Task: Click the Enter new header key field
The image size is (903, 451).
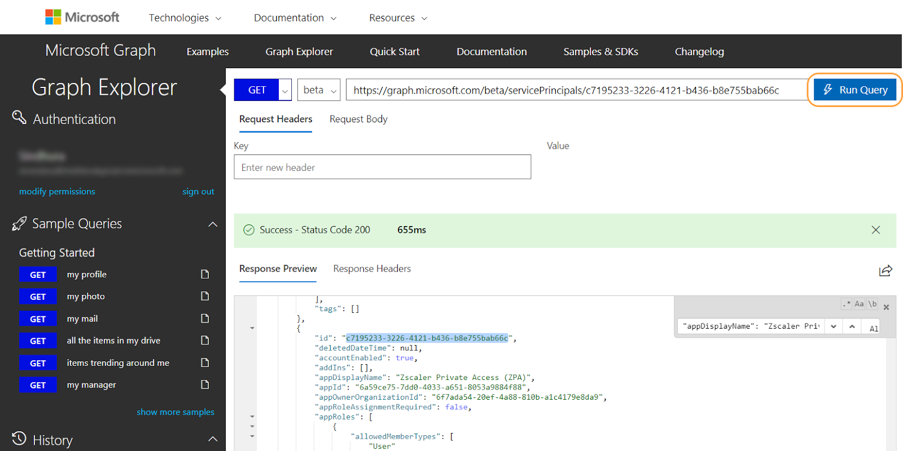Action: (382, 167)
